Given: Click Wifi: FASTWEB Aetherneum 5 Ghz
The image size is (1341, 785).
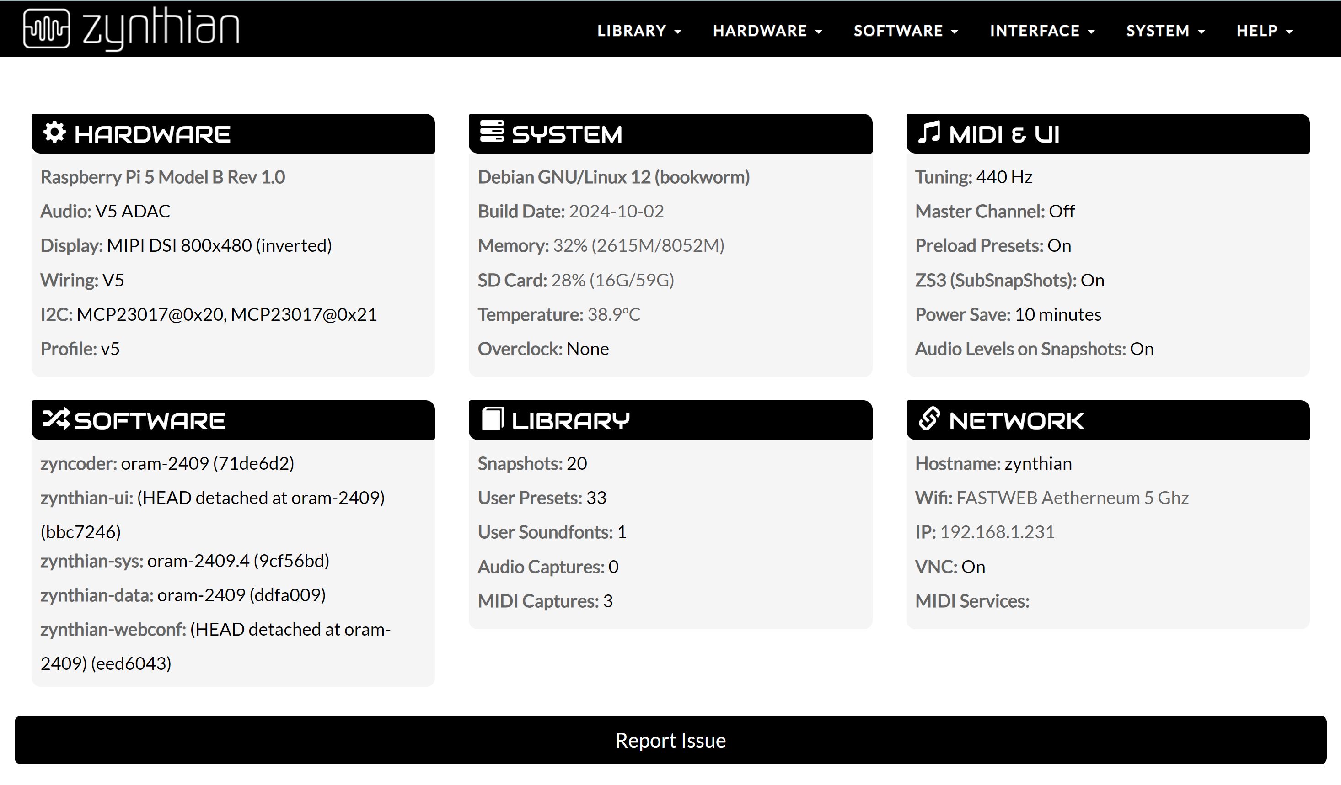Looking at the screenshot, I should pyautogui.click(x=1052, y=498).
